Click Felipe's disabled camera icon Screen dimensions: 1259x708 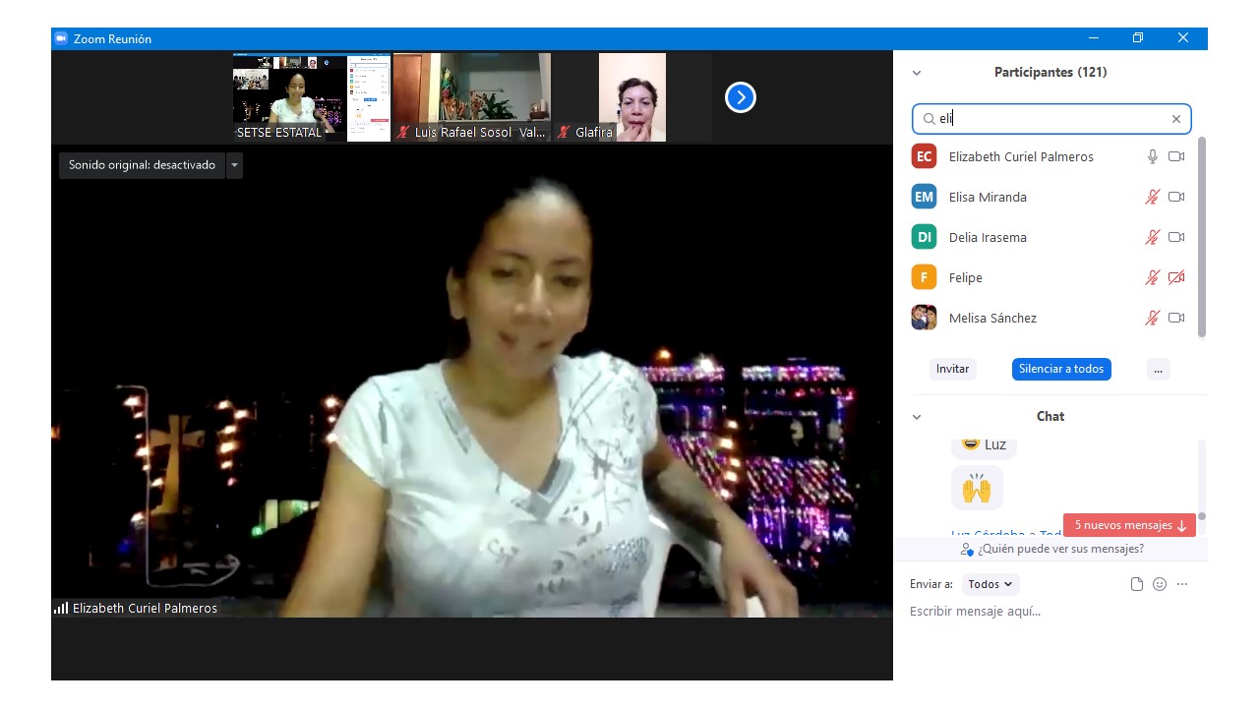pyautogui.click(x=1176, y=277)
